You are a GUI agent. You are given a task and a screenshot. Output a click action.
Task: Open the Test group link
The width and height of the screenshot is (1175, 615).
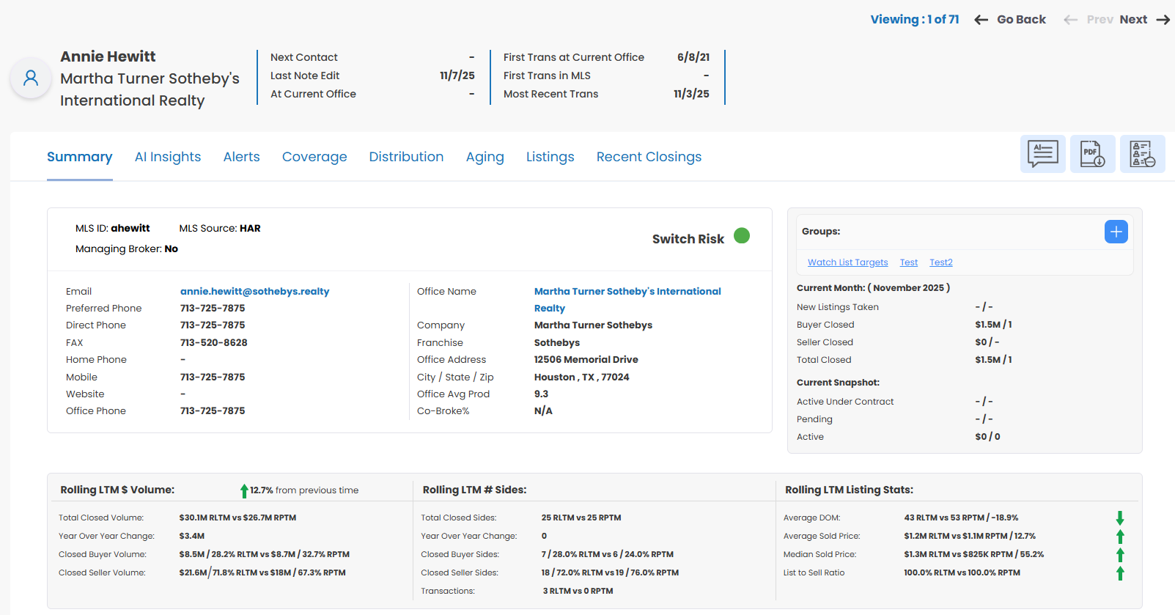pos(909,262)
